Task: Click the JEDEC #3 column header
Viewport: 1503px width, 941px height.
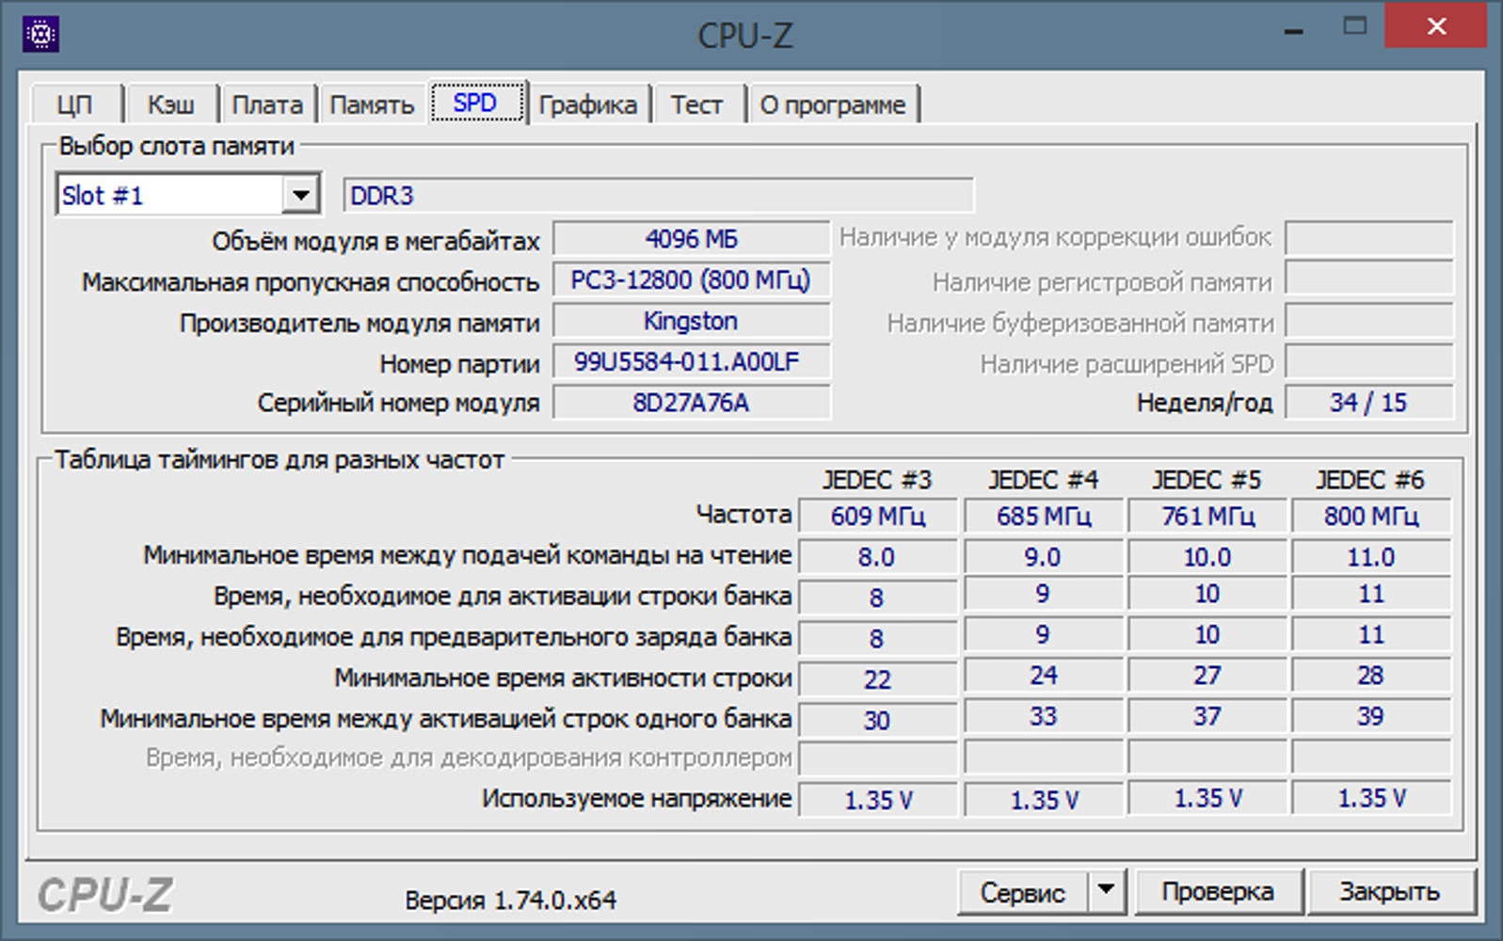Action: (x=877, y=480)
